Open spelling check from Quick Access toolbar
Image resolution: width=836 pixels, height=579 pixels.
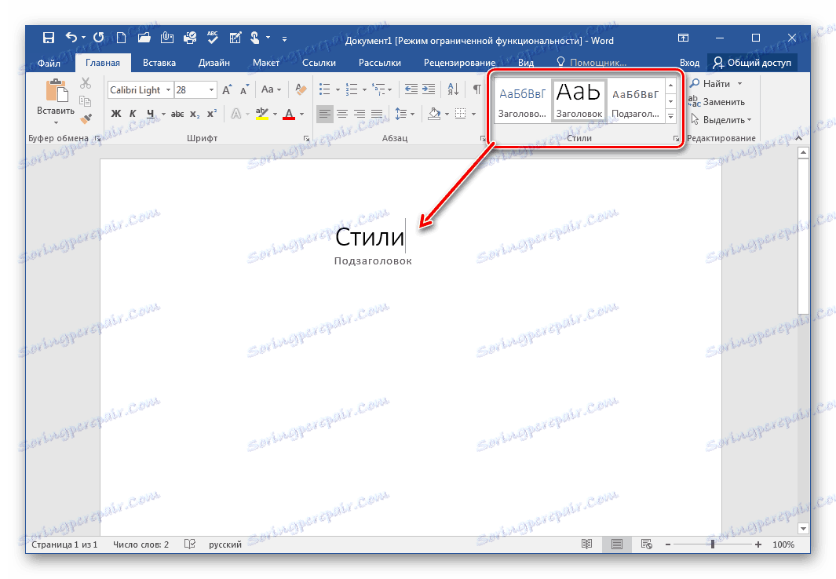[212, 38]
